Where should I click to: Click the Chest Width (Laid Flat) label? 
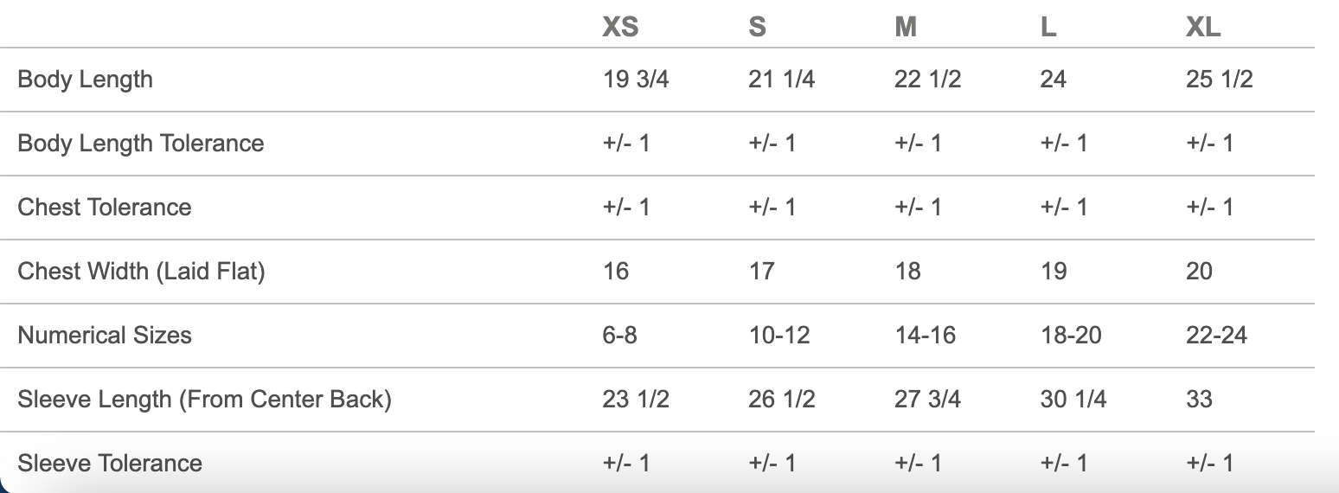[x=141, y=272]
